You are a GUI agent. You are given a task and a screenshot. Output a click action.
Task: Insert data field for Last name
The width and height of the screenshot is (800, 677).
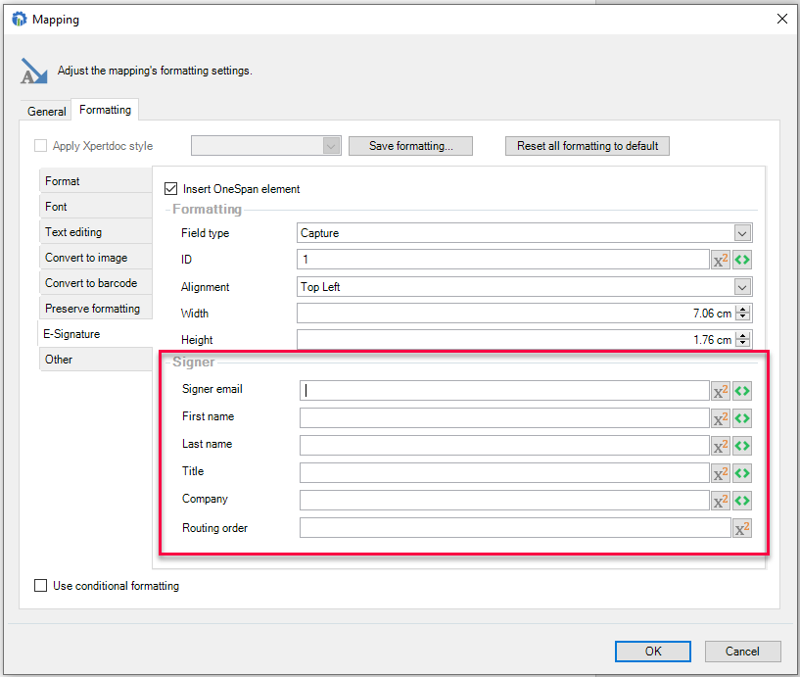(x=742, y=446)
